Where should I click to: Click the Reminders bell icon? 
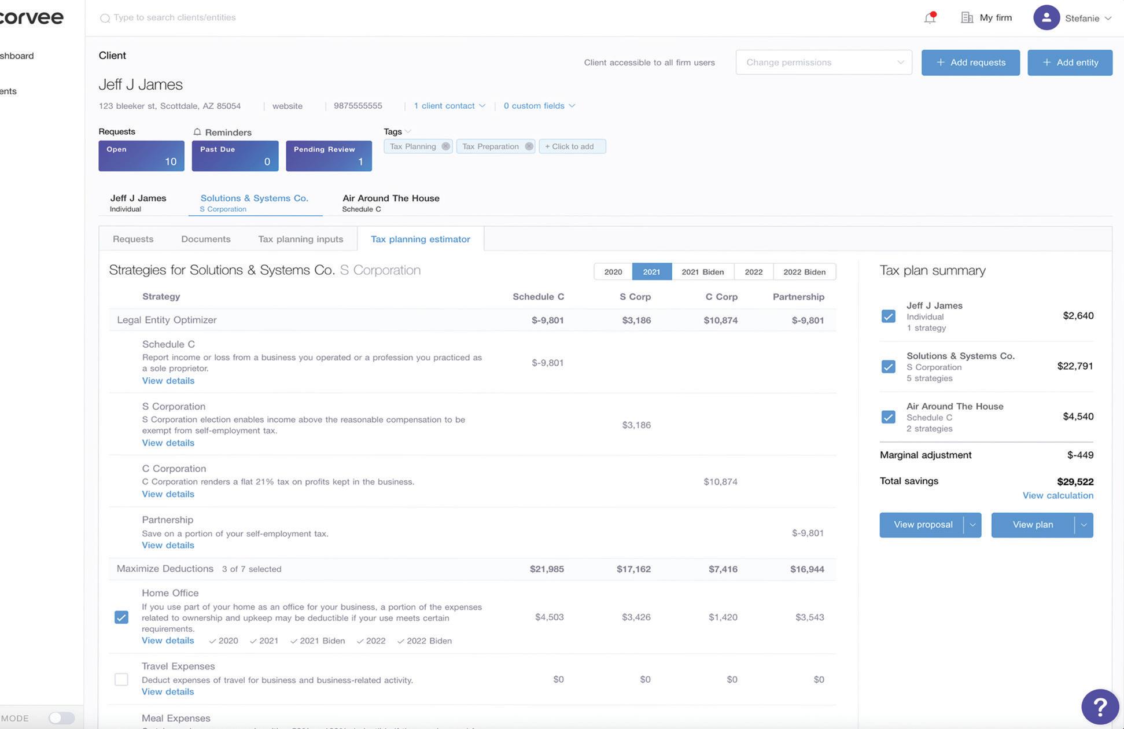coord(197,132)
